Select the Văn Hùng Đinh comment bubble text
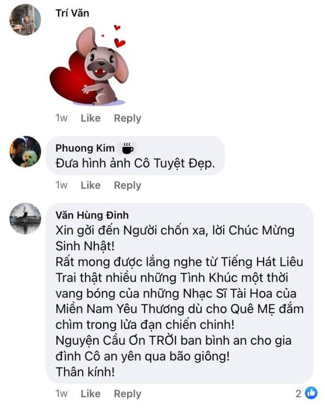The image size is (325, 411). [180, 301]
